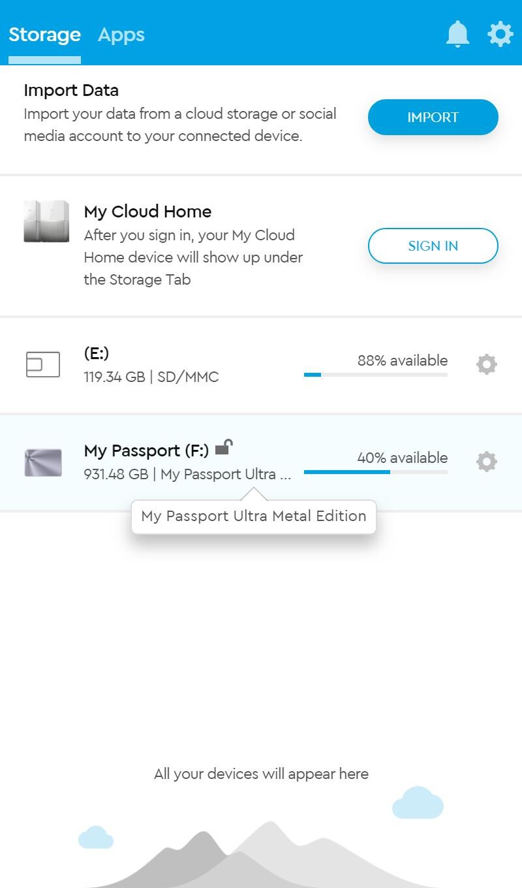Click the SIGN IN button

pyautogui.click(x=433, y=246)
